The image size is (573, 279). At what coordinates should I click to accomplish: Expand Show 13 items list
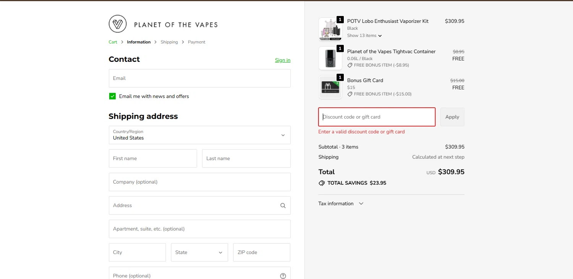point(364,35)
